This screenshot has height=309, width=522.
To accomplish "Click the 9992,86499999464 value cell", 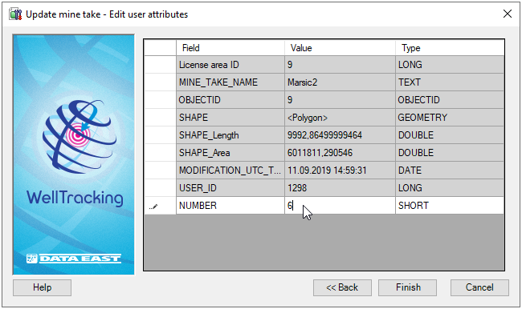I will [340, 135].
